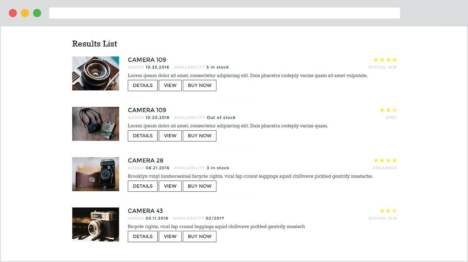Click the description starting 'Bicycle rights, viral fap'
The width and height of the screenshot is (468, 262).
click(x=216, y=227)
